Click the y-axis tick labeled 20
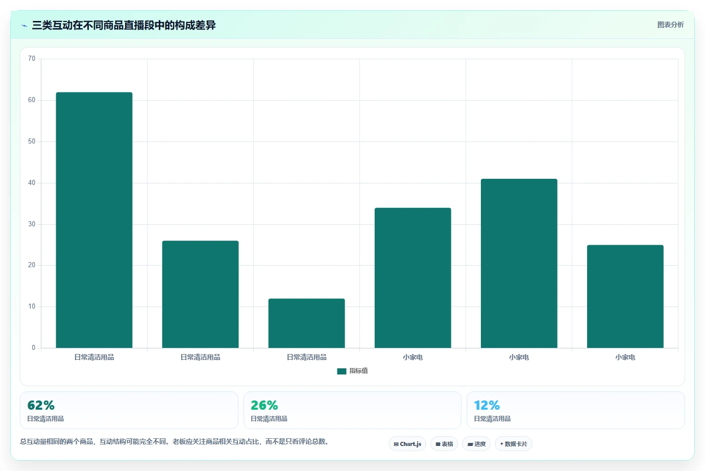Image resolution: width=705 pixels, height=471 pixels. coord(32,265)
